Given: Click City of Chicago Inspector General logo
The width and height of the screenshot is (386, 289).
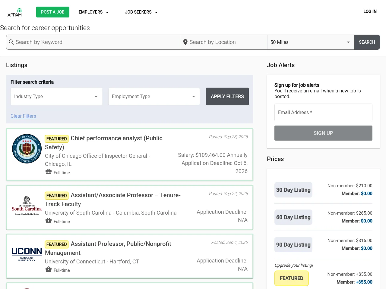Looking at the screenshot, I should coord(27,149).
